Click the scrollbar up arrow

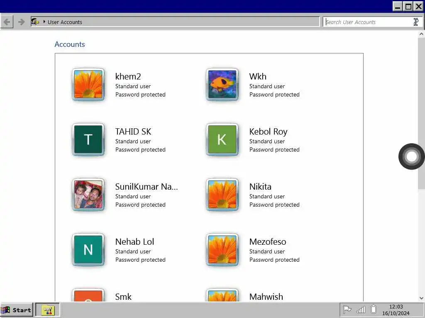pyautogui.click(x=421, y=34)
